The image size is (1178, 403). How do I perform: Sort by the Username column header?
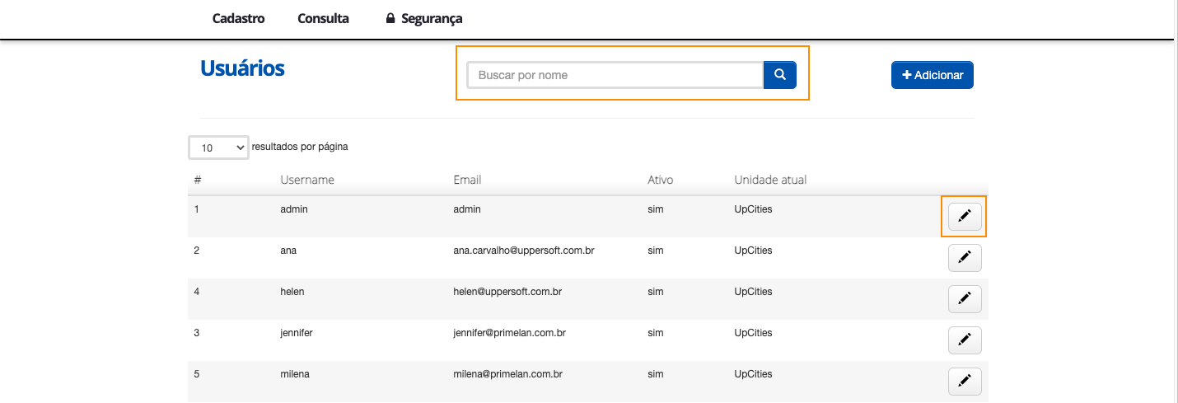click(307, 180)
